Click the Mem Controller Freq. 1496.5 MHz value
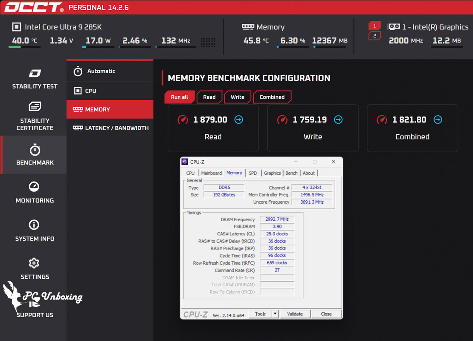 pos(312,195)
